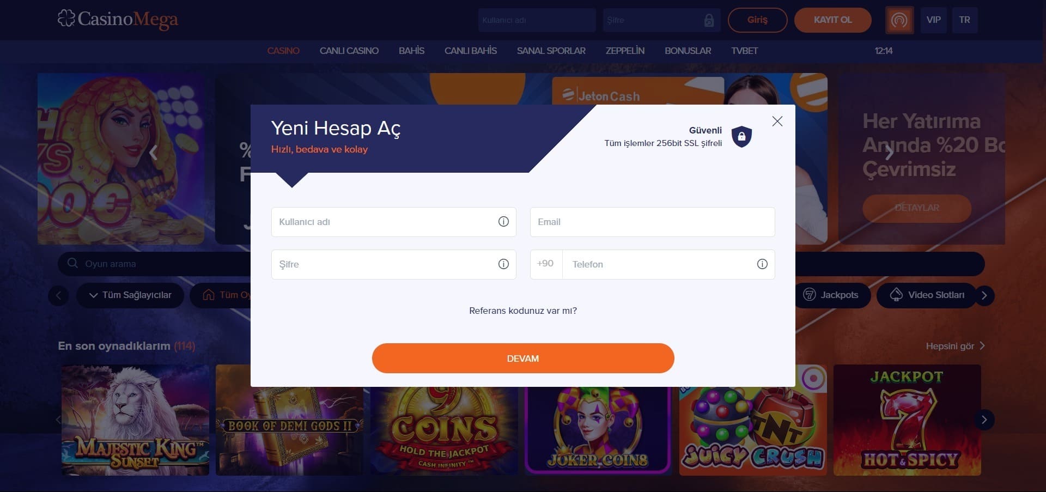Click the orange live broadcast icon in header
This screenshot has height=492, width=1046.
pyautogui.click(x=899, y=20)
